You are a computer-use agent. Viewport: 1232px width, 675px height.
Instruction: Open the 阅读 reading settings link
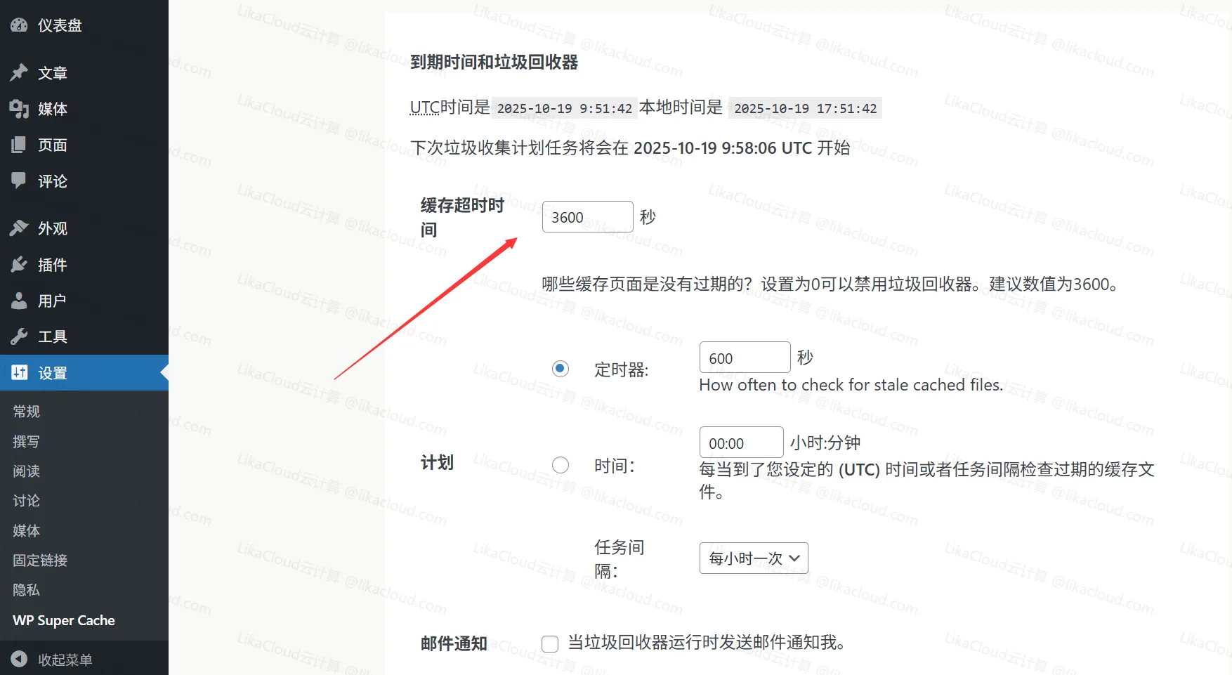(26, 471)
